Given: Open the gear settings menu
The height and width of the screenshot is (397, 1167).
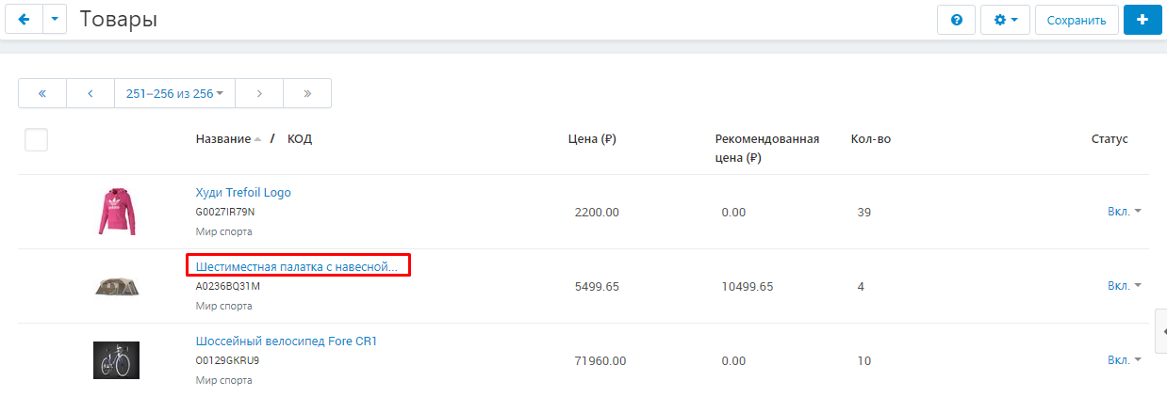Looking at the screenshot, I should click(x=1005, y=19).
